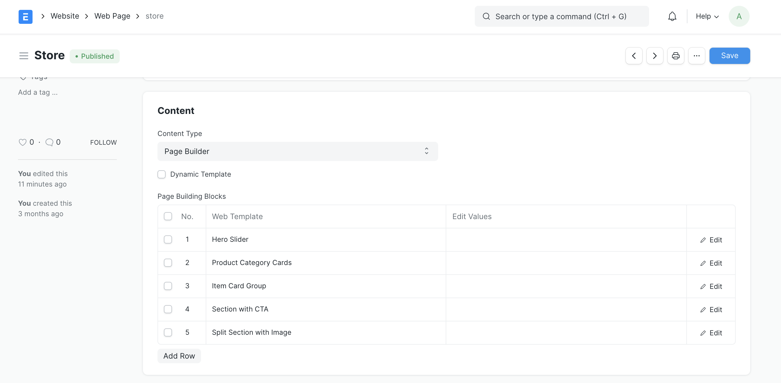The height and width of the screenshot is (383, 781).
Task: Open comments via the speech bubble icon
Action: [x=49, y=142]
